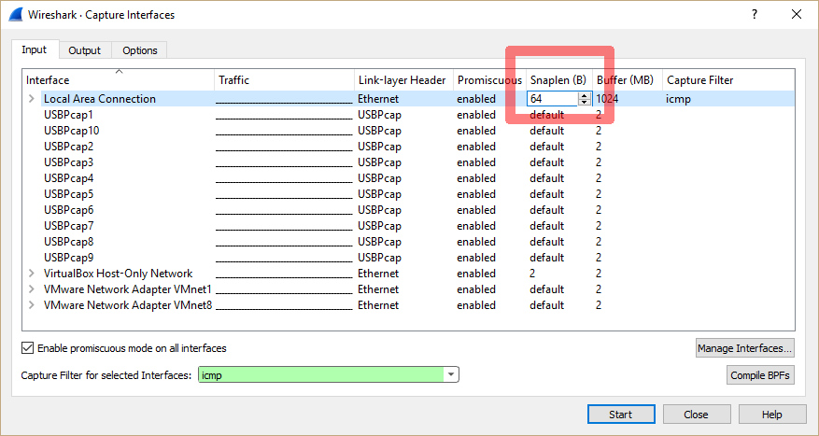Click the title bar question mark help
This screenshot has width=819, height=436.
(x=755, y=14)
